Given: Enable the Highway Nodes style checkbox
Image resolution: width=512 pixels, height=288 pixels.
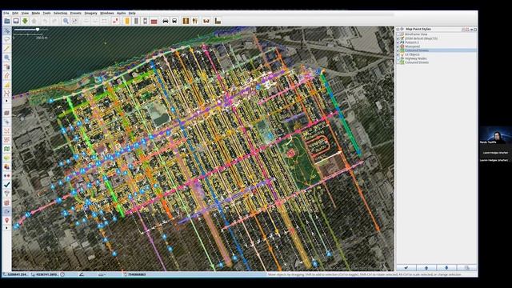Looking at the screenshot, I should point(398,58).
